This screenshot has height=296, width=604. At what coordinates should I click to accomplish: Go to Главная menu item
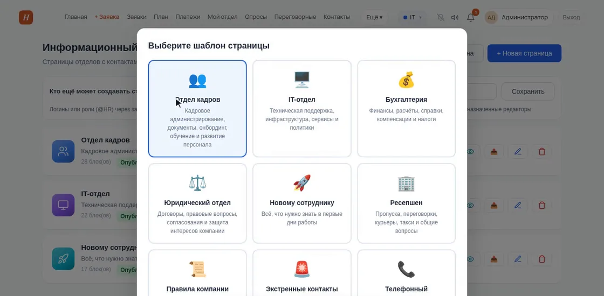point(75,17)
